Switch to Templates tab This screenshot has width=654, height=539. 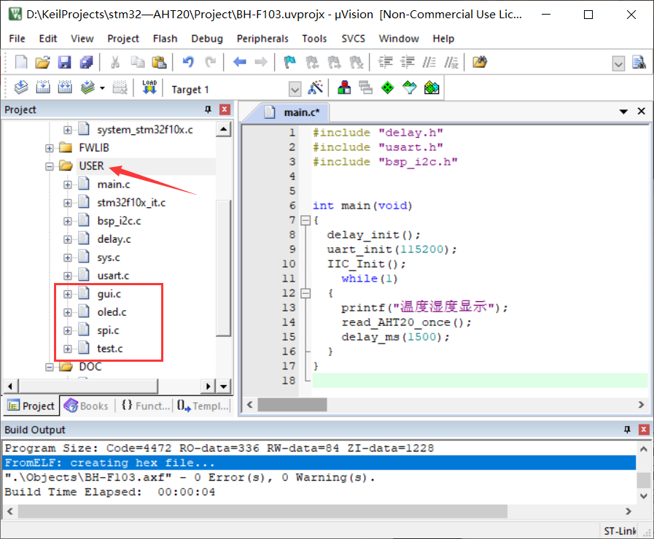[203, 406]
